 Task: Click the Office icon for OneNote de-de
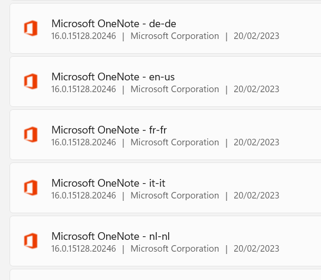coord(31,28)
